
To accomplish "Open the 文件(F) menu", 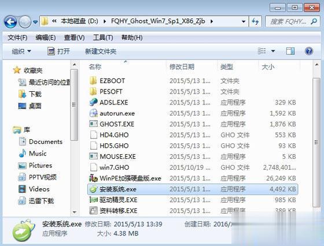I will click(17, 38).
